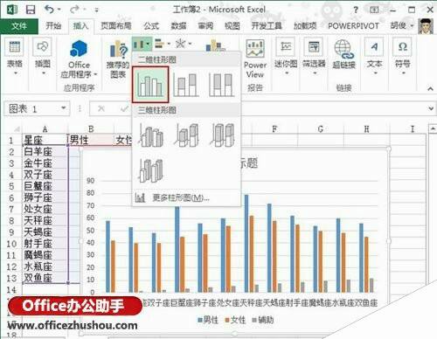Screen dimensions: 437x339
Task: Click cell B1 containing 男性
Action: tap(91, 140)
